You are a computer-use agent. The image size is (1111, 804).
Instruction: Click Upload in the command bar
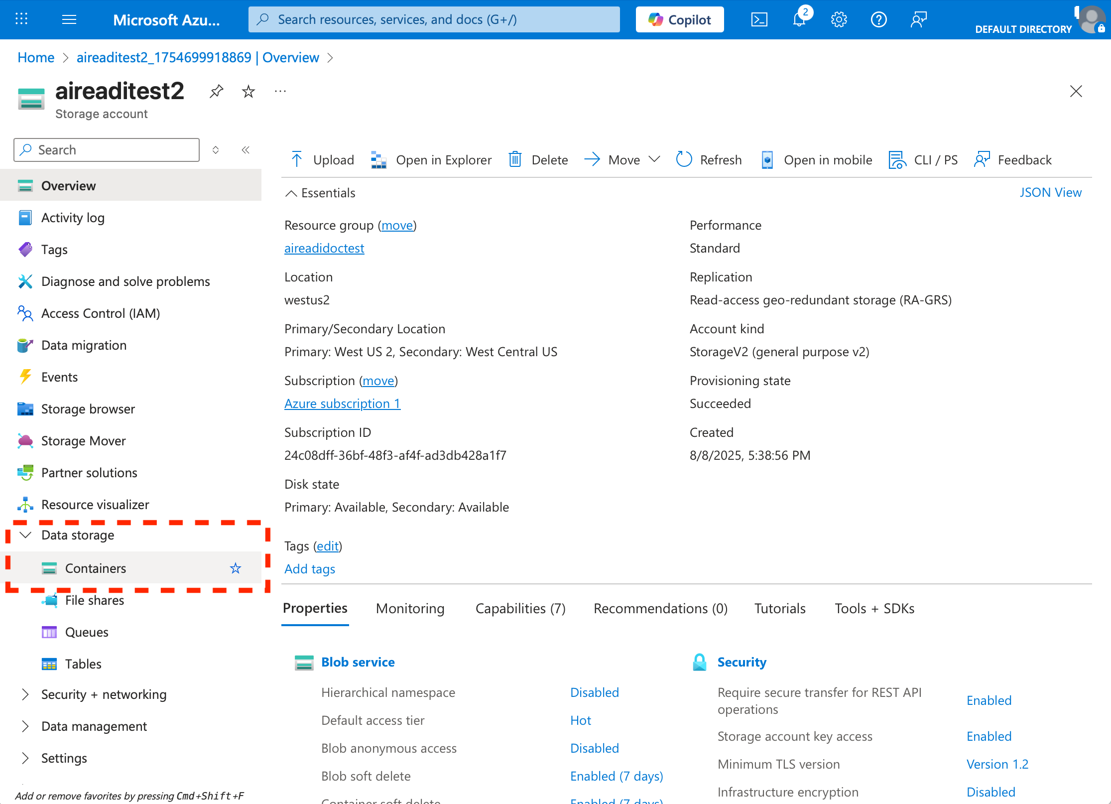tap(322, 160)
